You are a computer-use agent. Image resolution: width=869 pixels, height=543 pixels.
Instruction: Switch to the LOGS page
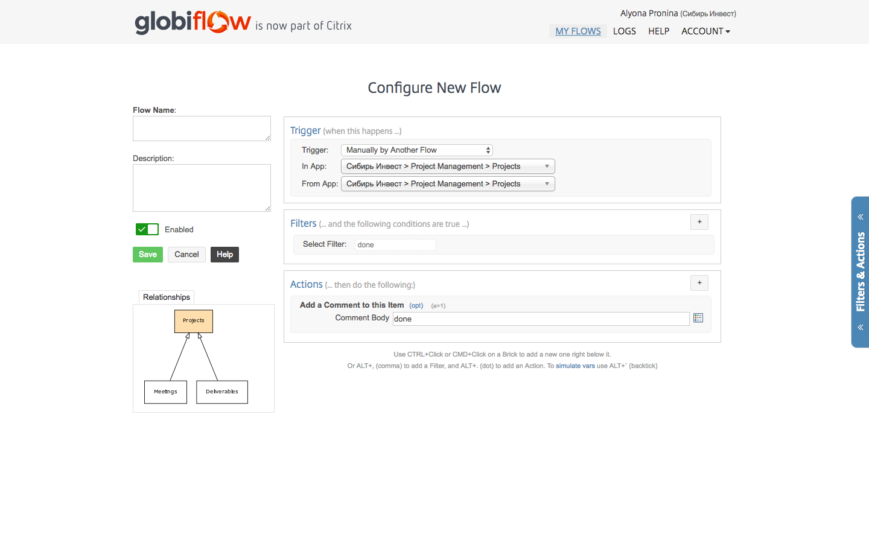624,31
